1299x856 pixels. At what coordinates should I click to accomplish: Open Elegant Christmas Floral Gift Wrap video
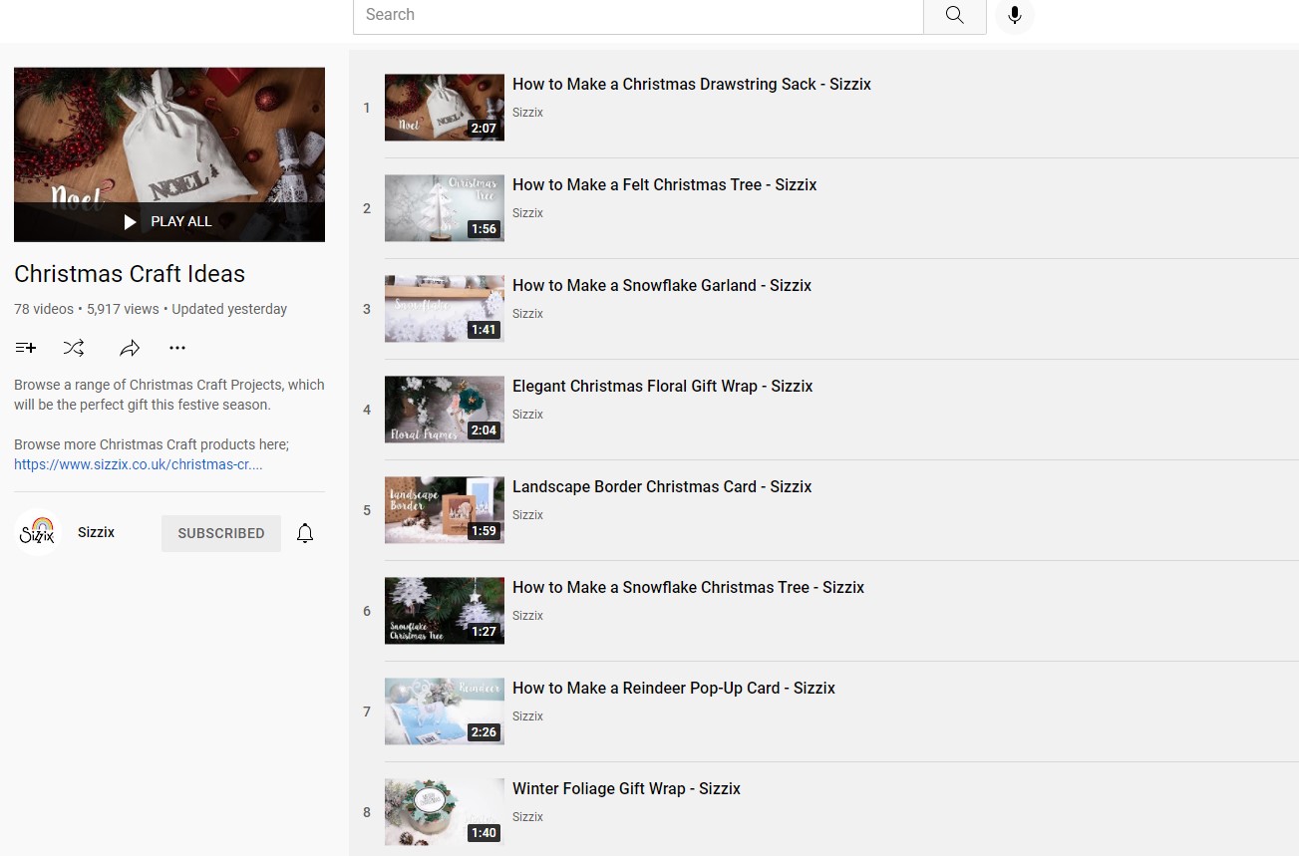pos(663,387)
